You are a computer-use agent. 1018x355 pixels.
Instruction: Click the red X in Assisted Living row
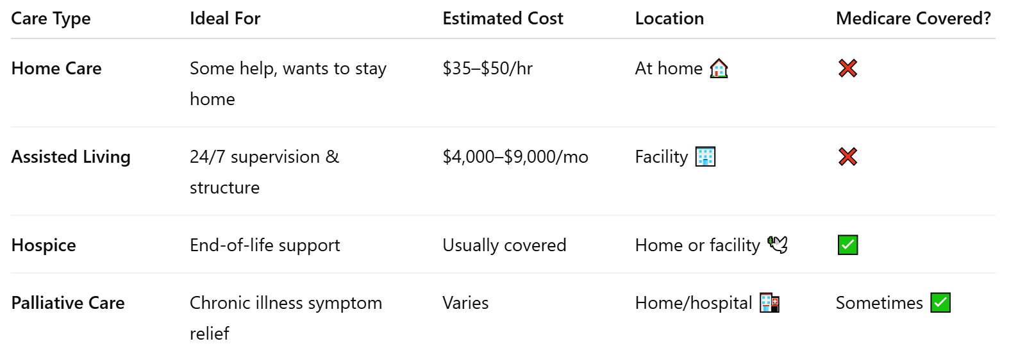point(847,156)
